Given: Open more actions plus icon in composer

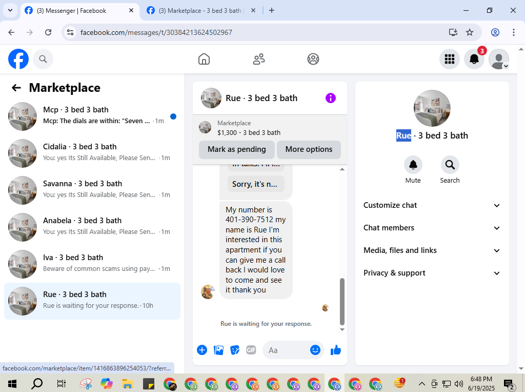Looking at the screenshot, I should [202, 350].
